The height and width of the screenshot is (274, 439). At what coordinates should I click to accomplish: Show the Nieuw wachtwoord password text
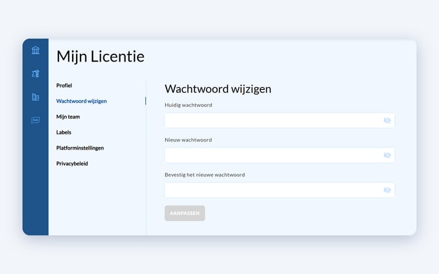coord(387,155)
